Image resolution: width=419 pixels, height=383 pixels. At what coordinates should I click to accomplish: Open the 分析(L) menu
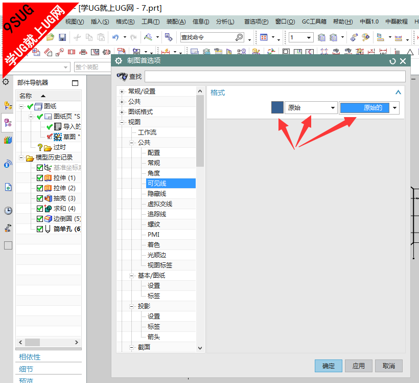pos(225,21)
